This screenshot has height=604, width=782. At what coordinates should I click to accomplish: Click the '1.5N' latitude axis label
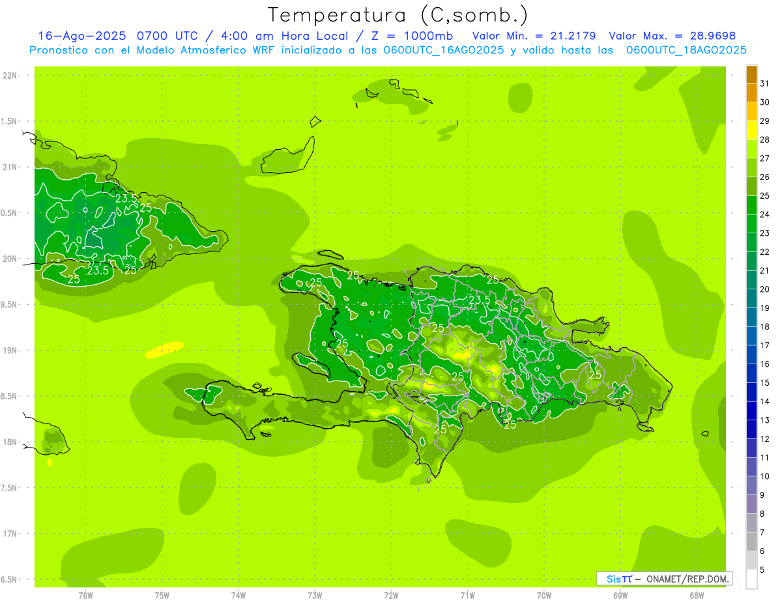pyautogui.click(x=10, y=121)
